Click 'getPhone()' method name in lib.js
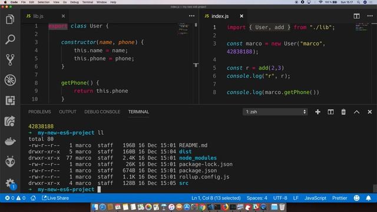Image resolution: width=377 pixels, height=212 pixels. point(77,83)
